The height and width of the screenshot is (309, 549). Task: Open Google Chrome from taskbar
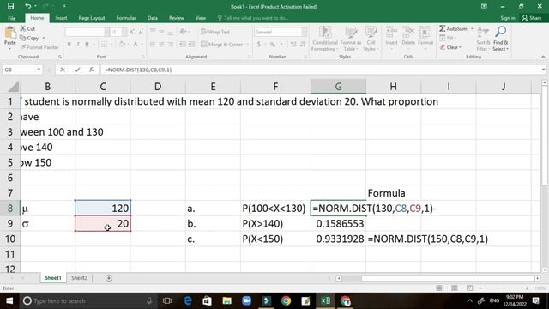click(x=286, y=301)
